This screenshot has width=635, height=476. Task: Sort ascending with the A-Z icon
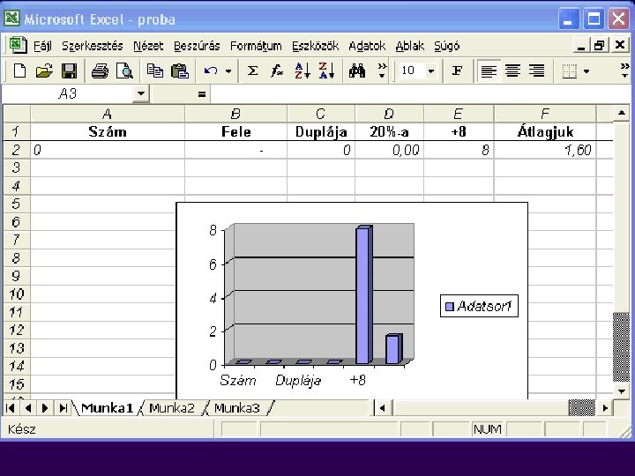coord(303,71)
